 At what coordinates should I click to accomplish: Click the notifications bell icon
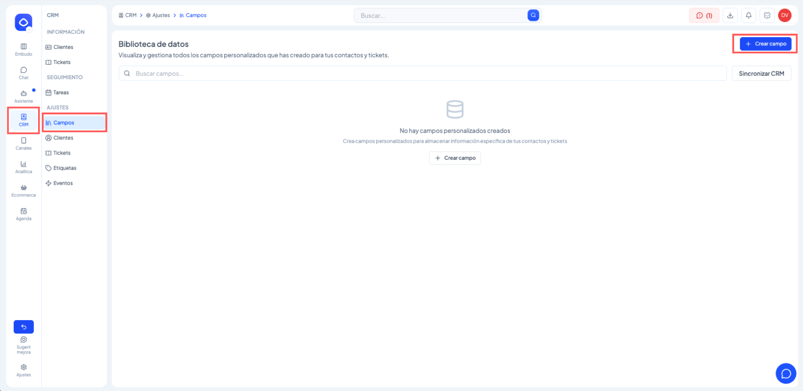pyautogui.click(x=748, y=16)
